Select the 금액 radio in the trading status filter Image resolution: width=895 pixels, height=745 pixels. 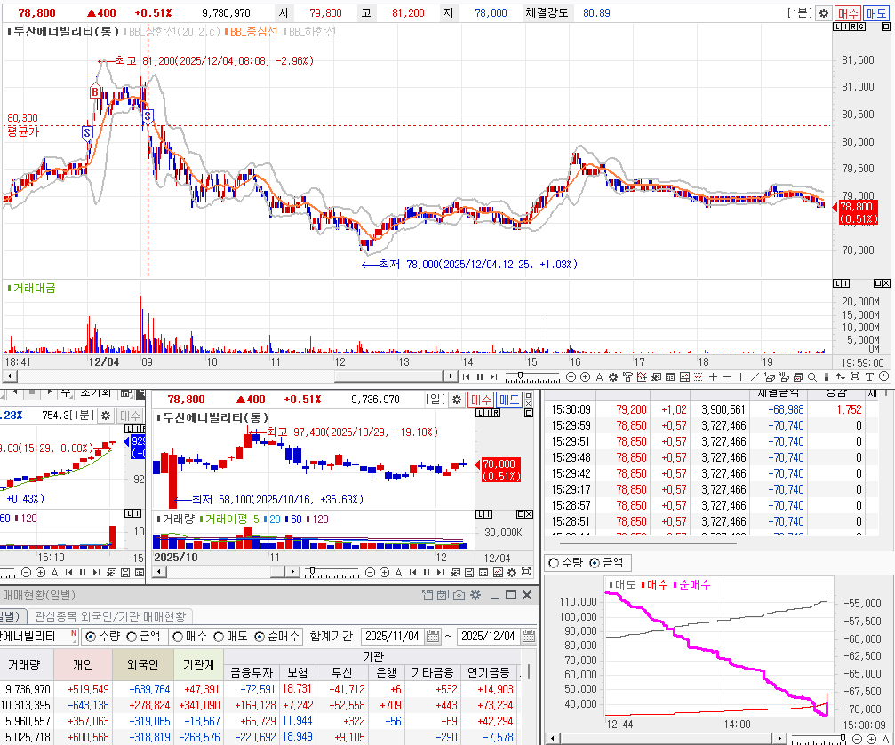[x=132, y=637]
